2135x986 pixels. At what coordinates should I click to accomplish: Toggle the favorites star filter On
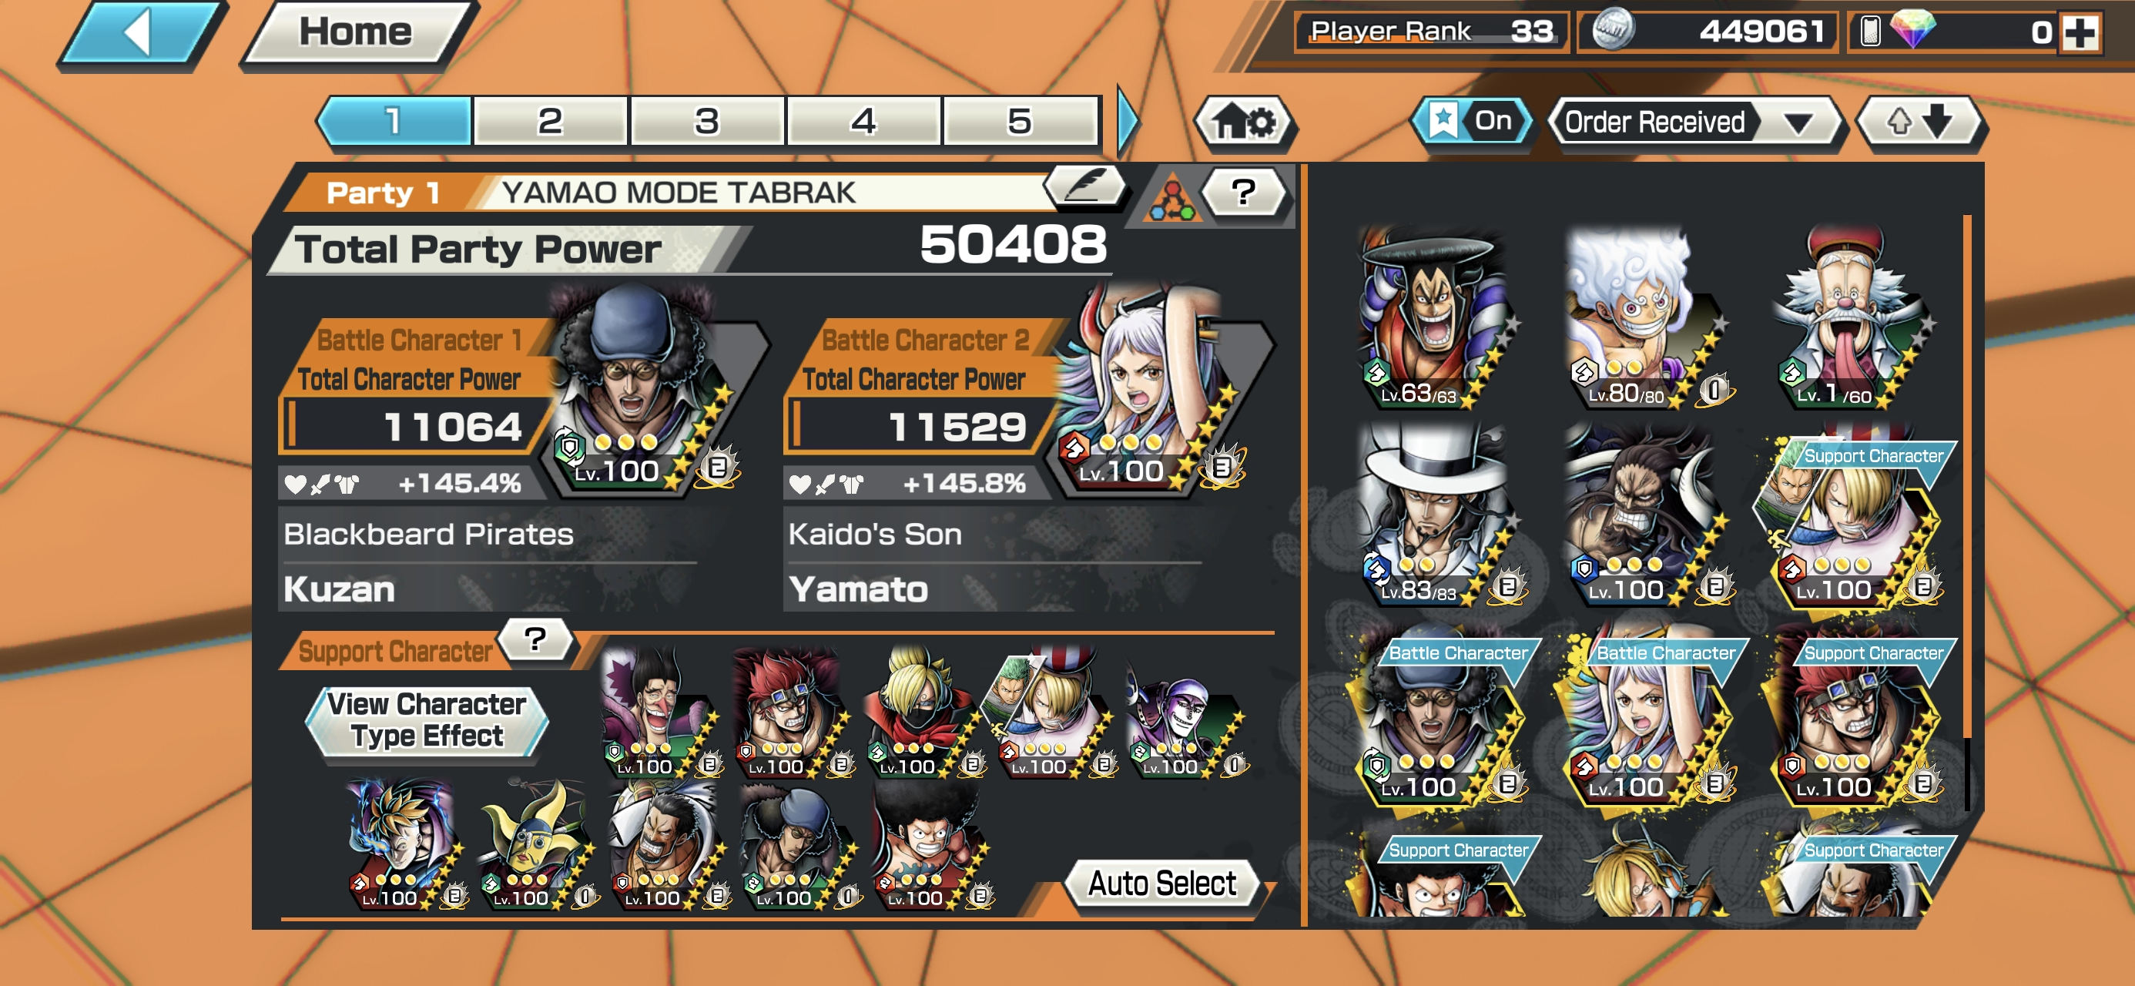pyautogui.click(x=1471, y=122)
